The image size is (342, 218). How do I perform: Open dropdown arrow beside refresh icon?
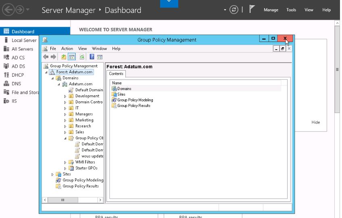[225, 10]
